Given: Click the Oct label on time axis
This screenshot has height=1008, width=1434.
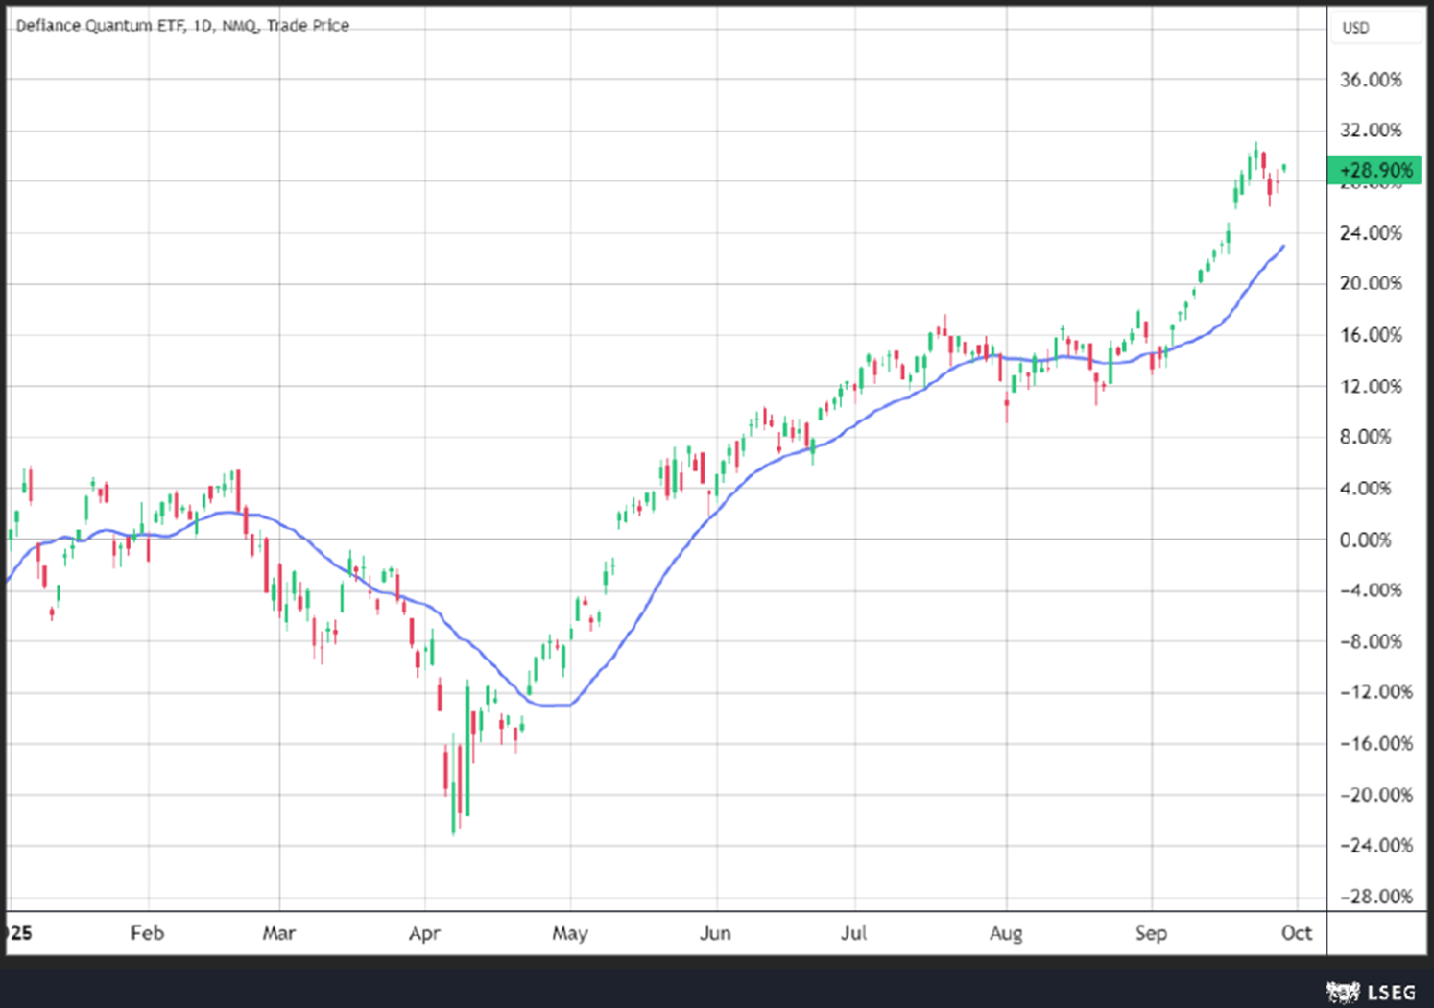Looking at the screenshot, I should tap(1297, 933).
